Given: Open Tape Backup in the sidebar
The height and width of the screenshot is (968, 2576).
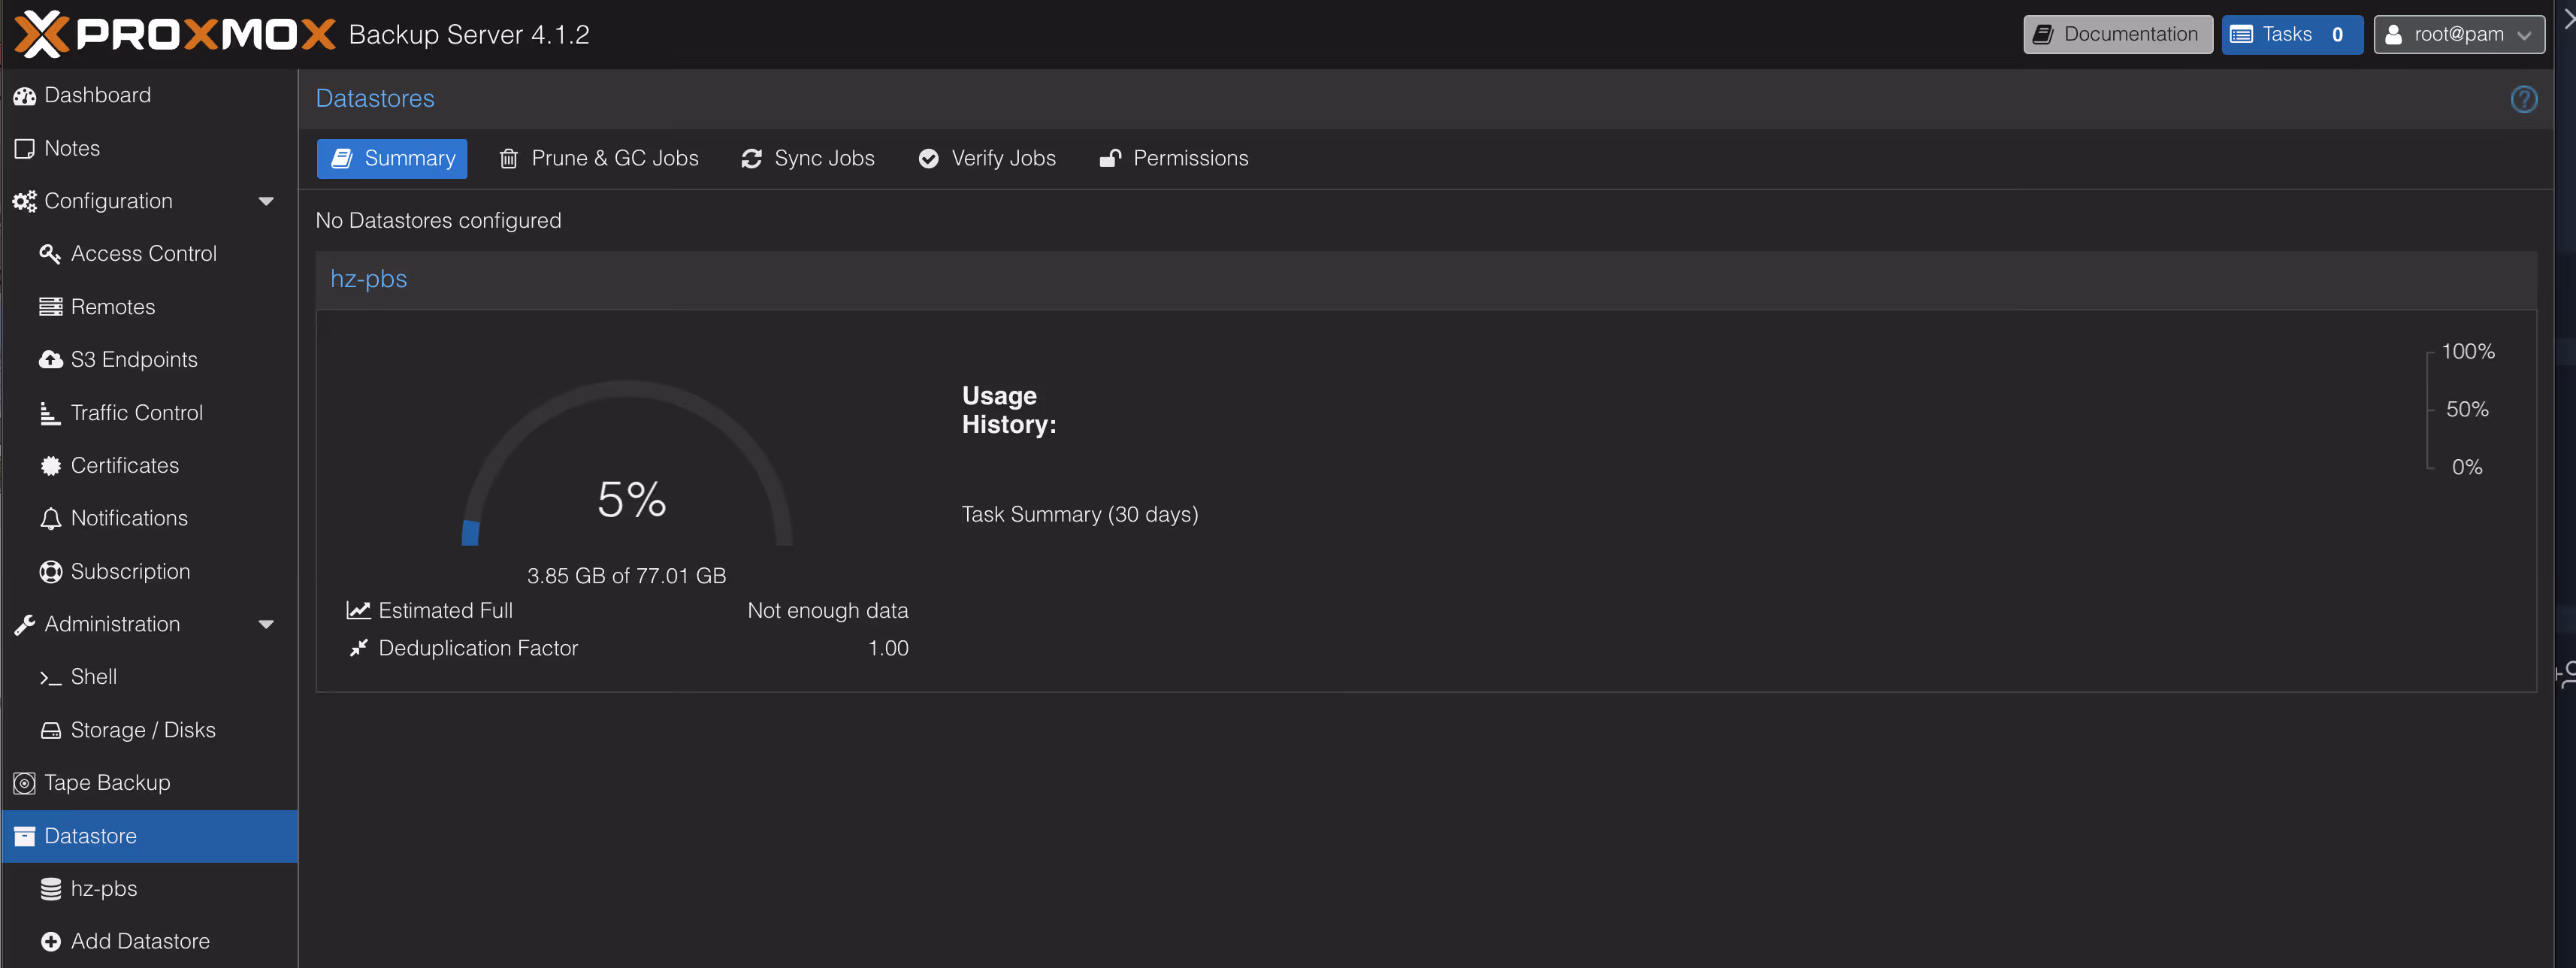Looking at the screenshot, I should click(106, 783).
